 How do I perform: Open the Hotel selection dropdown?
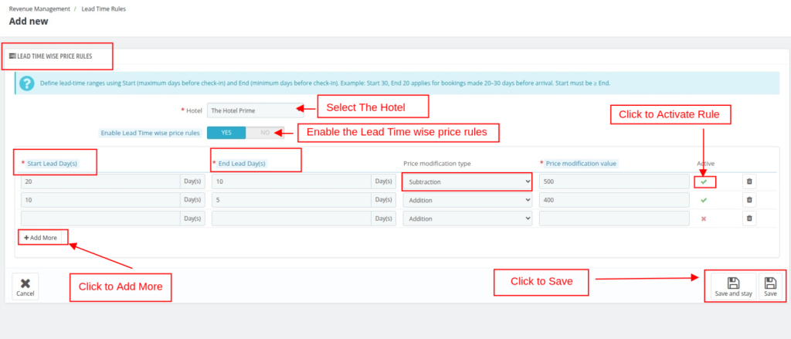(250, 110)
